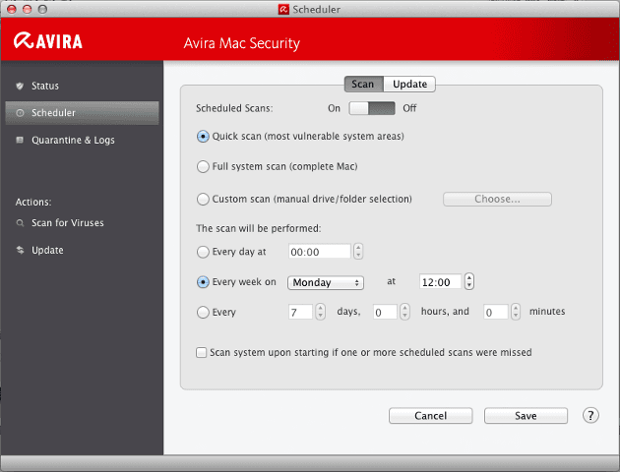620x472 pixels.
Task: Click the stepper beside the 12:00 time
Action: click(469, 282)
